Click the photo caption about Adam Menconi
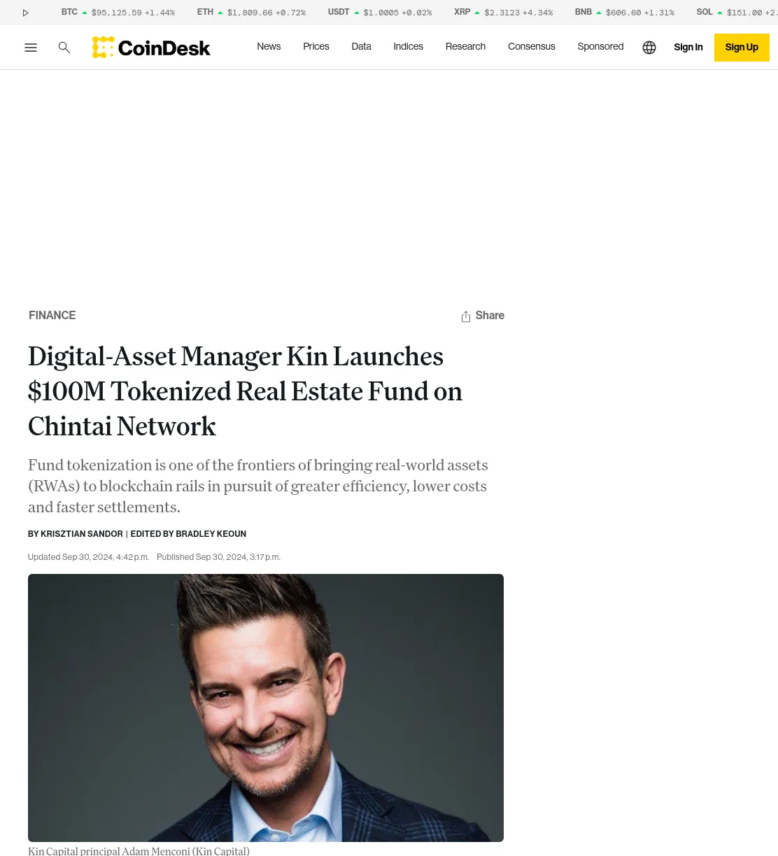Screen dimensions: 778x856 click(139, 851)
